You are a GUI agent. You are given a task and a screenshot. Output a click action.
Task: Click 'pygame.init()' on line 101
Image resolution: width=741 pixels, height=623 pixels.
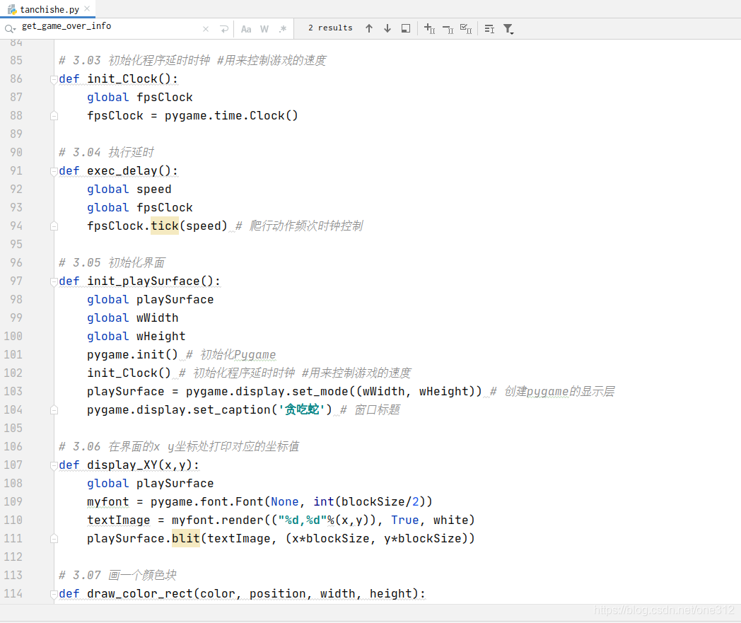click(132, 354)
